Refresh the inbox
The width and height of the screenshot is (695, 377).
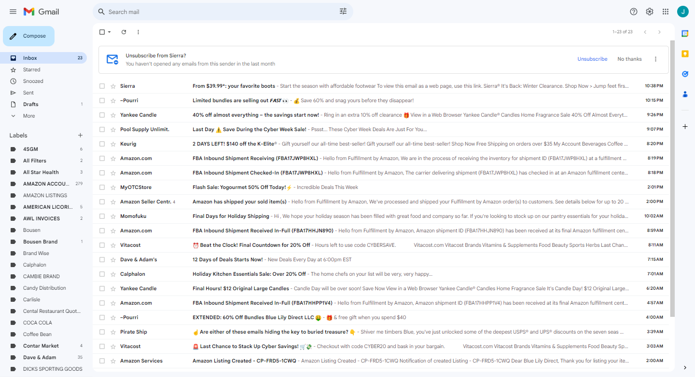pyautogui.click(x=124, y=32)
